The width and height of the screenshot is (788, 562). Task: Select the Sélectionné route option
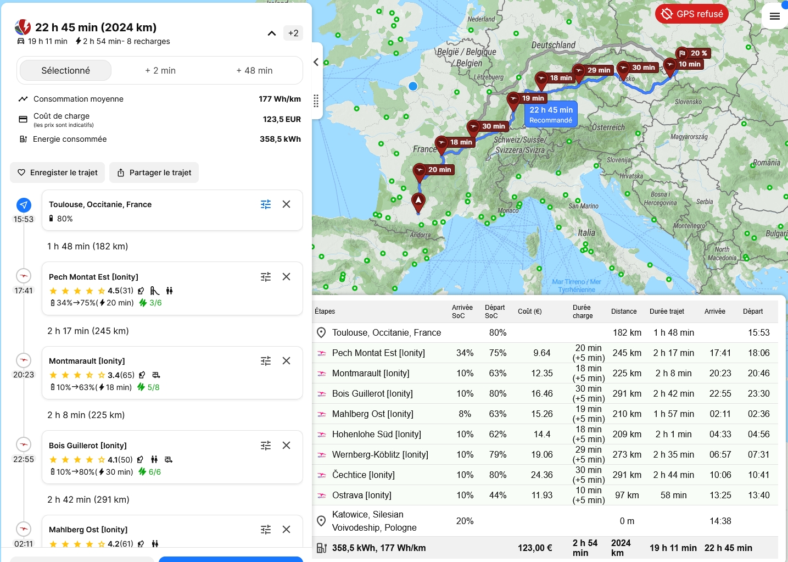click(x=65, y=71)
